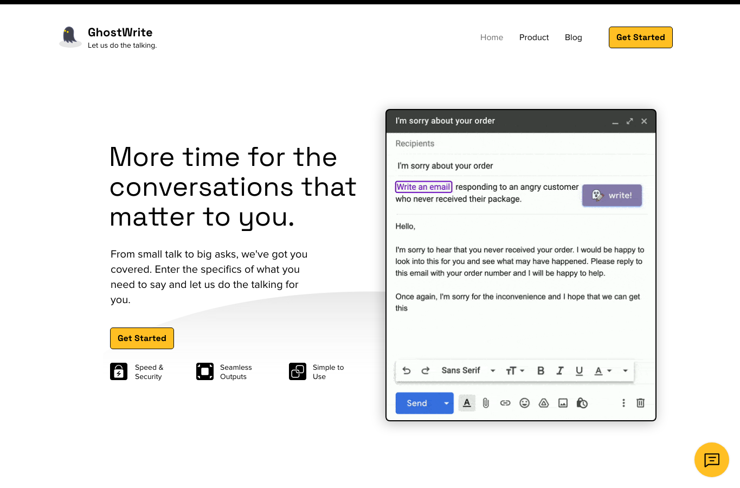Click the Speed & Security icon
740x488 pixels.
(x=119, y=371)
